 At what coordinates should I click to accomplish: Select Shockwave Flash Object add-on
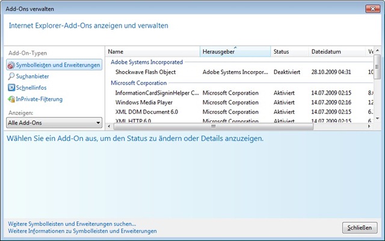[x=146, y=72]
